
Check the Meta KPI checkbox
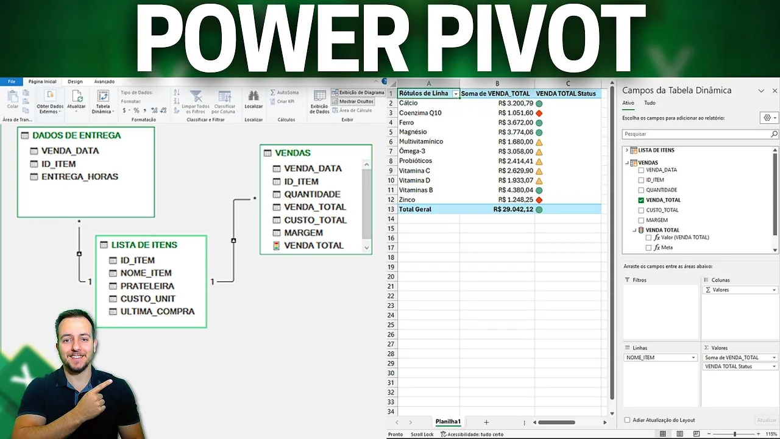(649, 248)
